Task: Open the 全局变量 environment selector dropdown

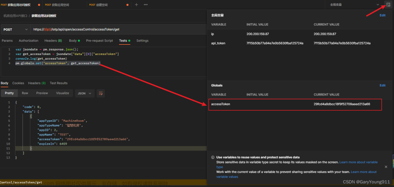Action: click(354, 4)
